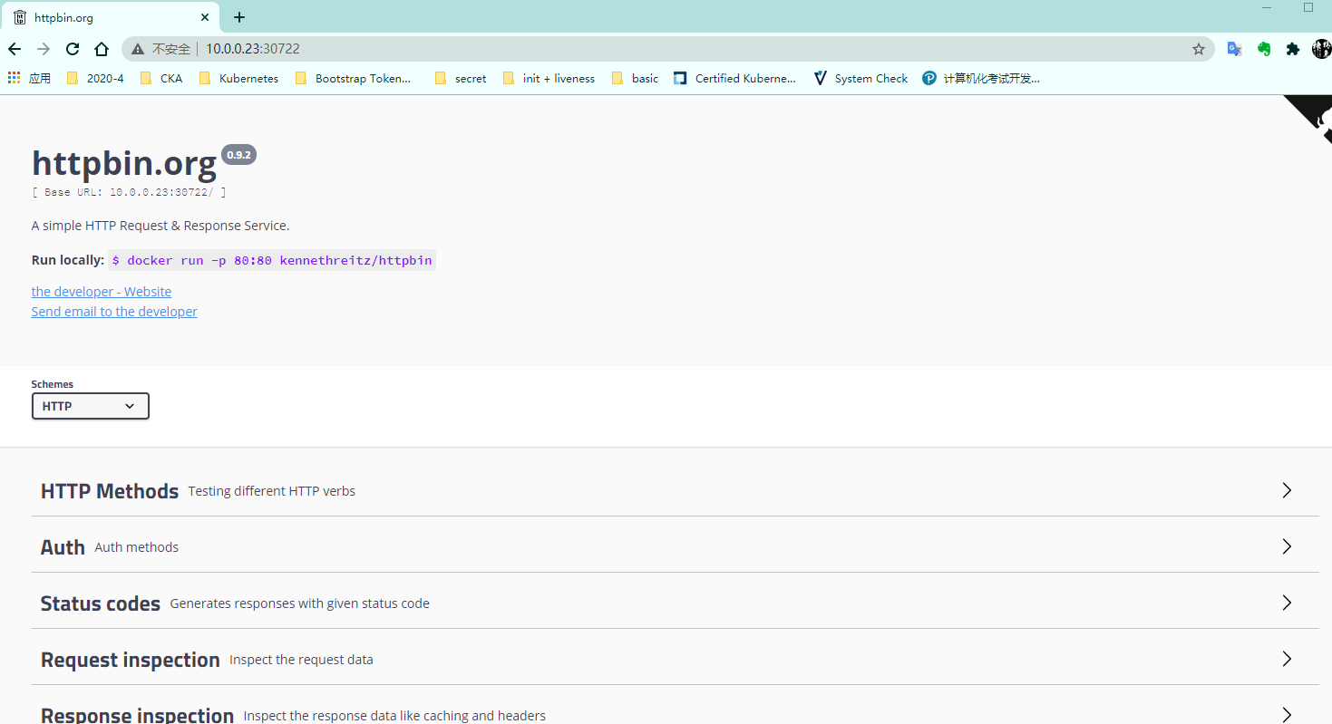
Task: Maximize the Chrome window
Action: pos(1308,7)
